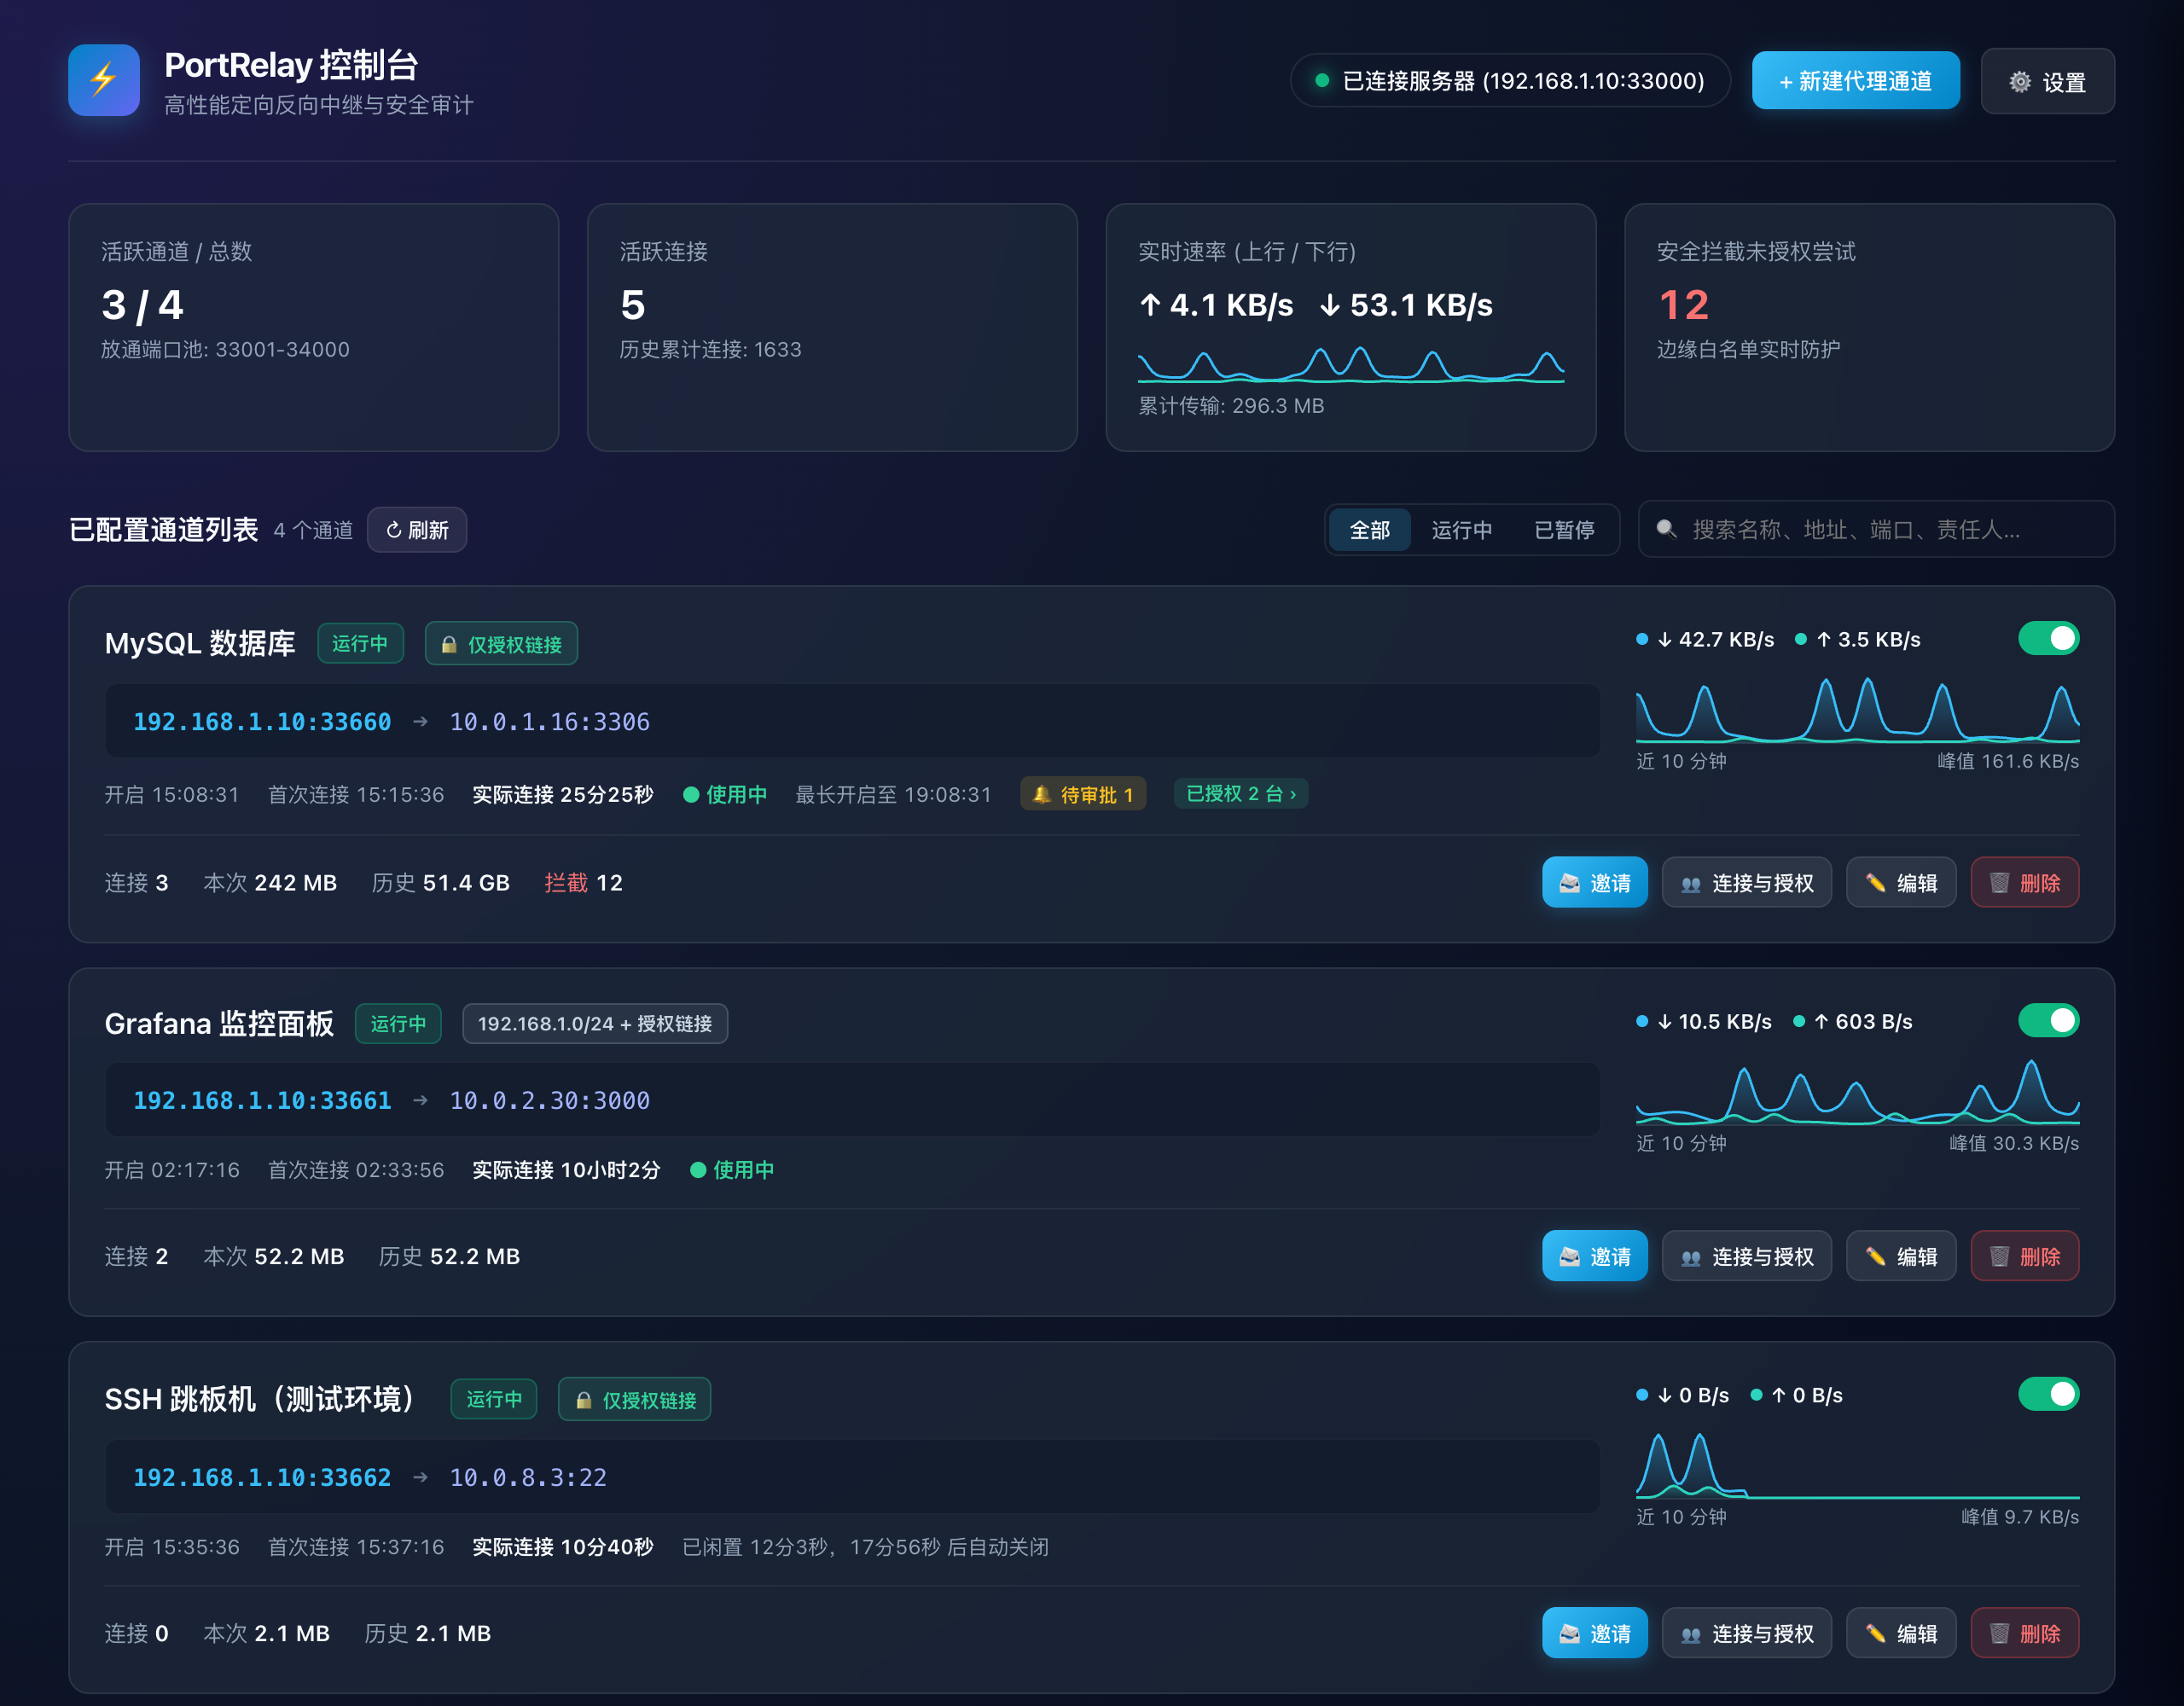Screen dimensions: 2184x1706
Task: Click the trash icon in Grafana delete button
Action: (1999, 1257)
